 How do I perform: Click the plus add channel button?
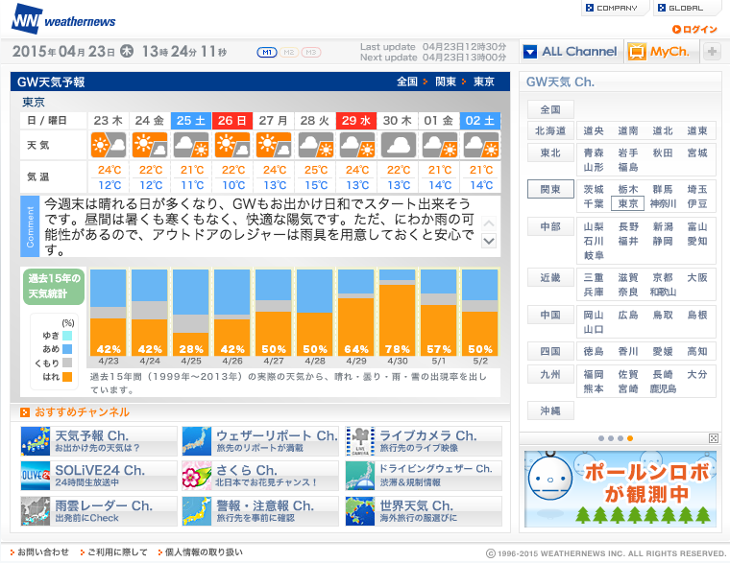712,51
